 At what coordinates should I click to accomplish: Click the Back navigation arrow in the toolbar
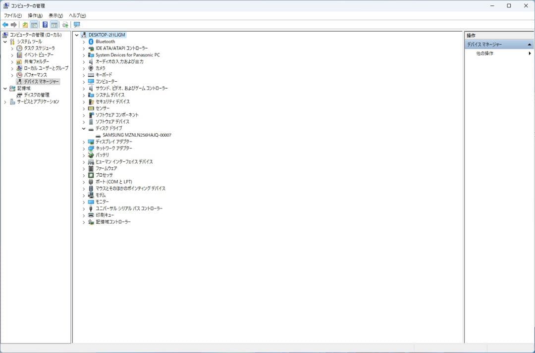pyautogui.click(x=5, y=24)
